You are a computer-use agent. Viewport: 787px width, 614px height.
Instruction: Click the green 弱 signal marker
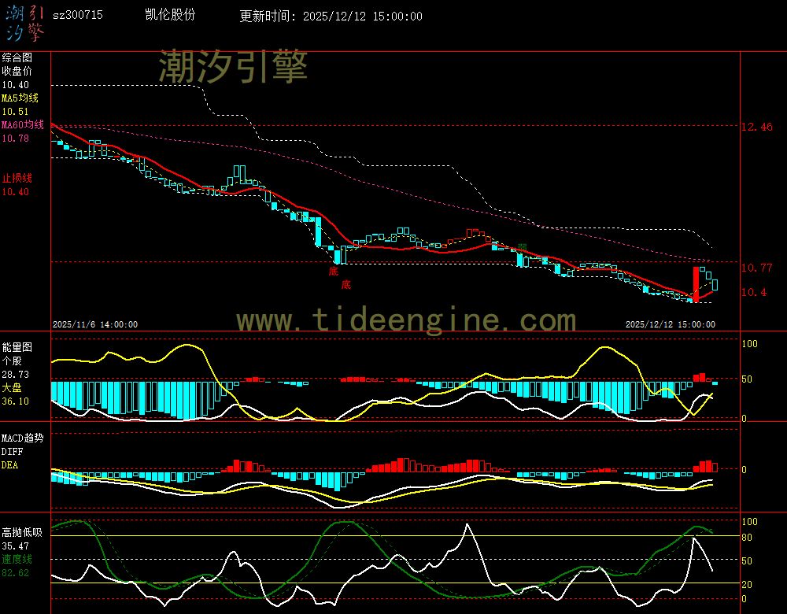(522, 247)
